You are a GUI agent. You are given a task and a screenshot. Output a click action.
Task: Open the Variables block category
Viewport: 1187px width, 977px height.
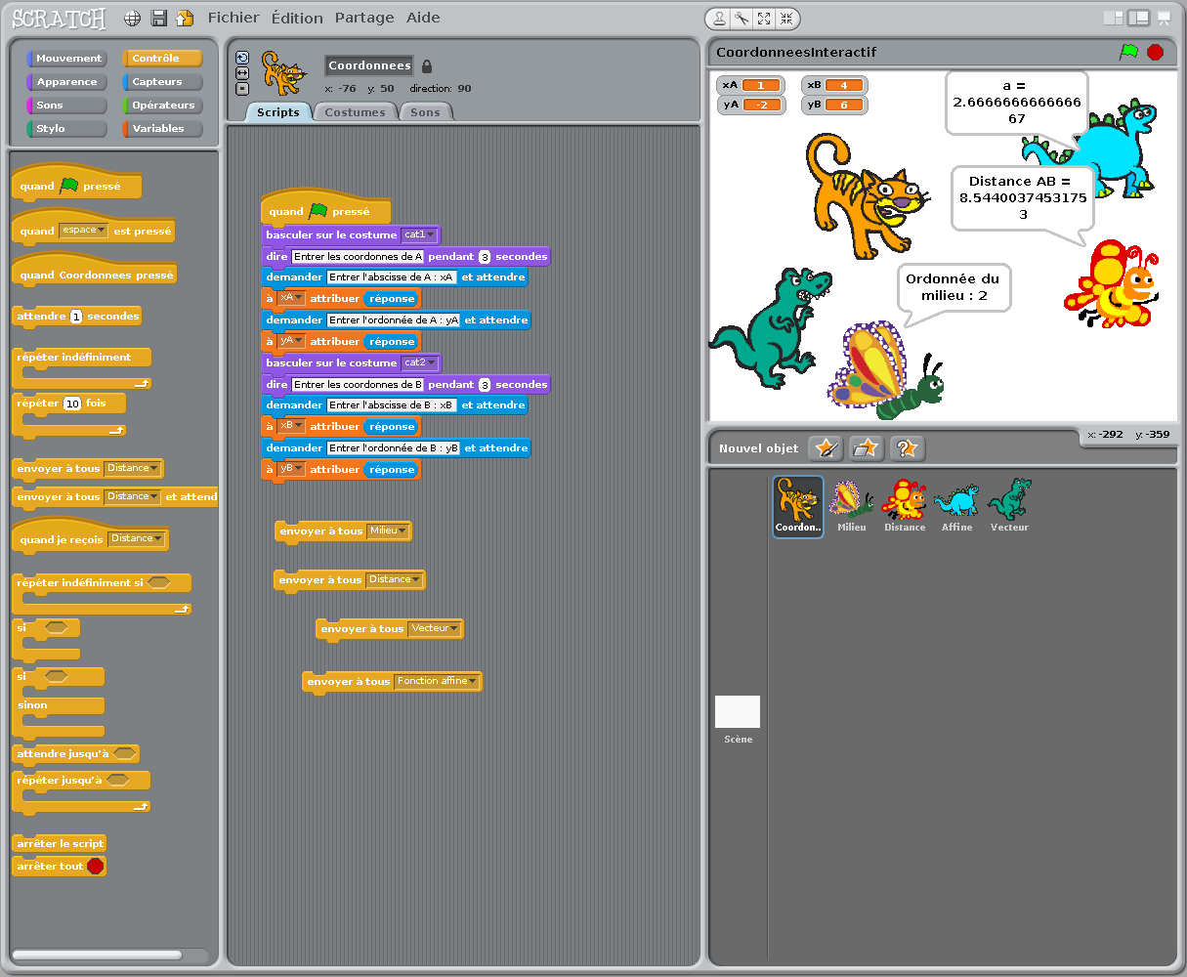point(162,129)
